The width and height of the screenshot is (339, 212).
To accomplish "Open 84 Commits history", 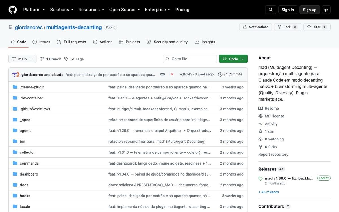I will tap(230, 75).
